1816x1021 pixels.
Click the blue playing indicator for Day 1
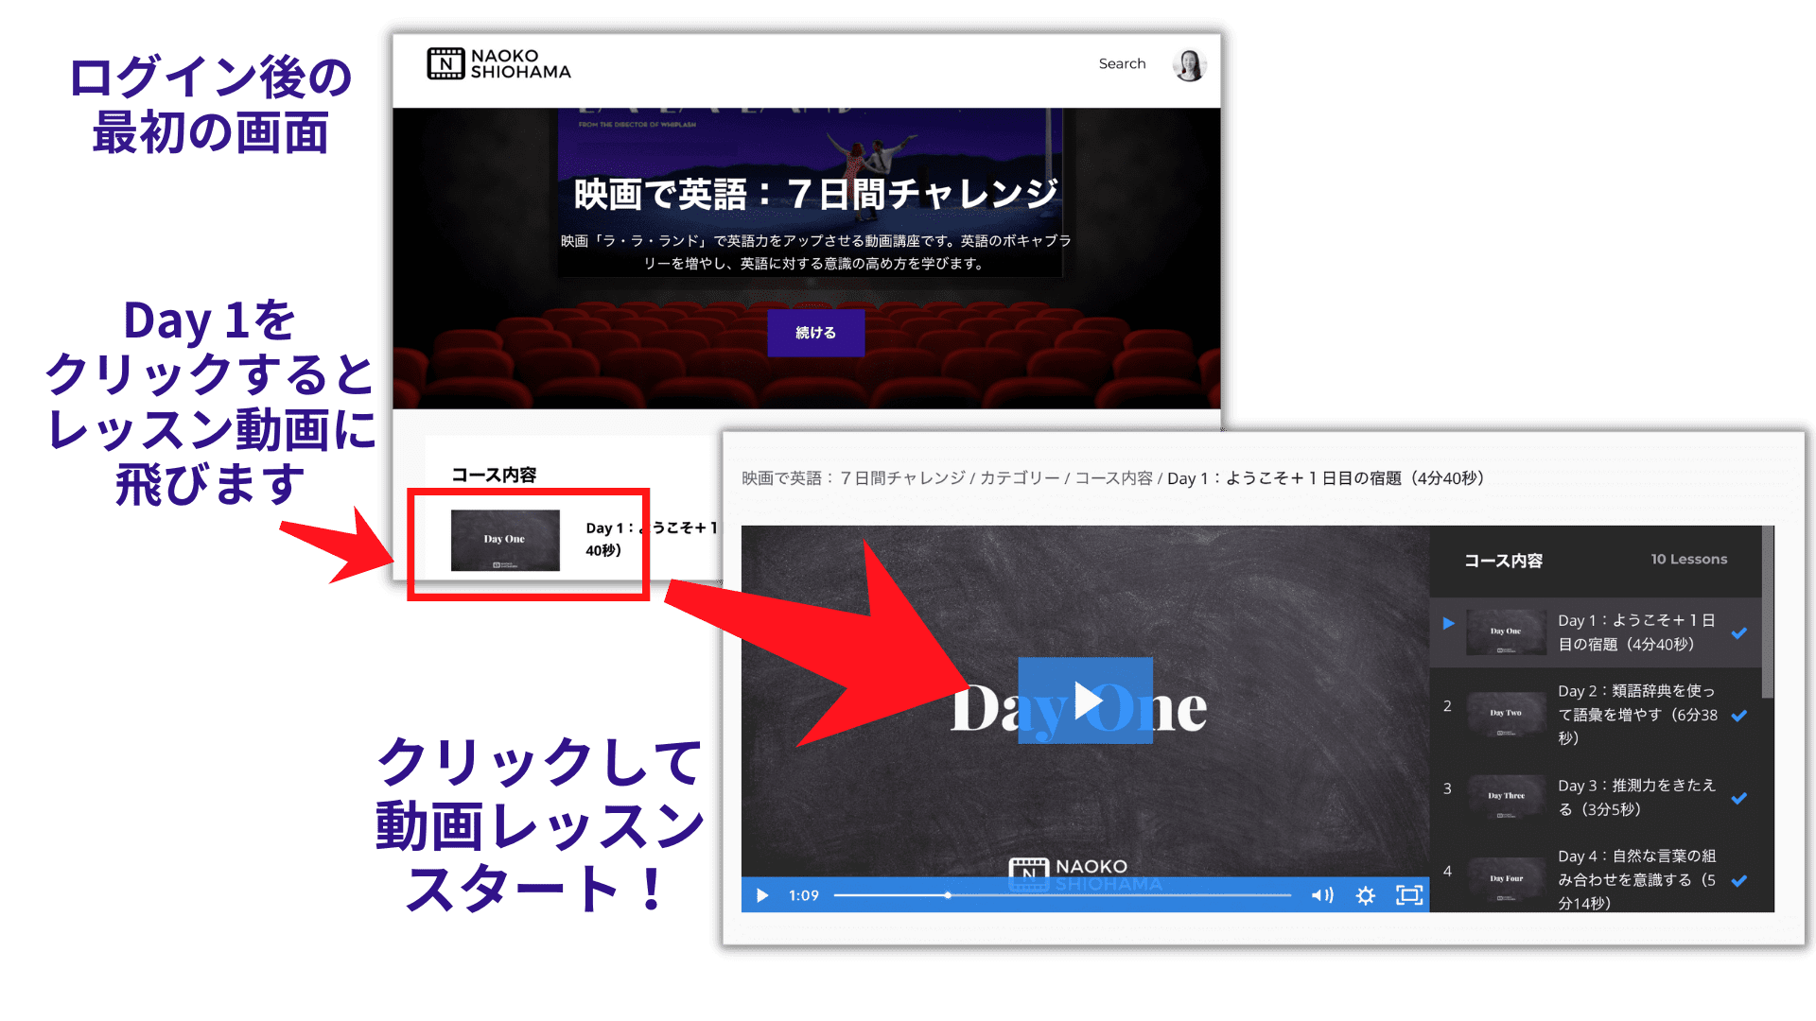(x=1448, y=623)
